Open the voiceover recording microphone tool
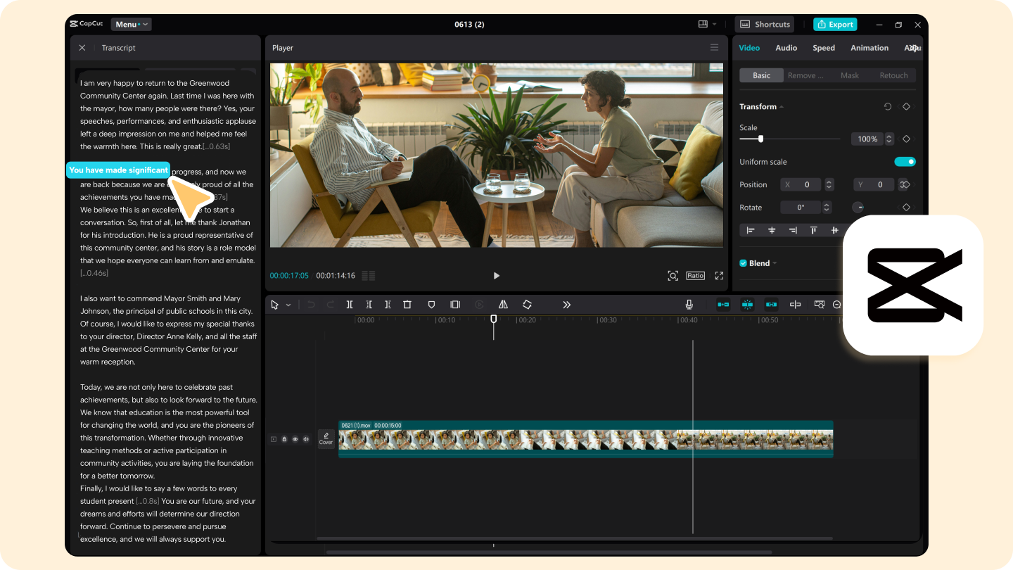Viewport: 1013px width, 570px height. pos(689,304)
